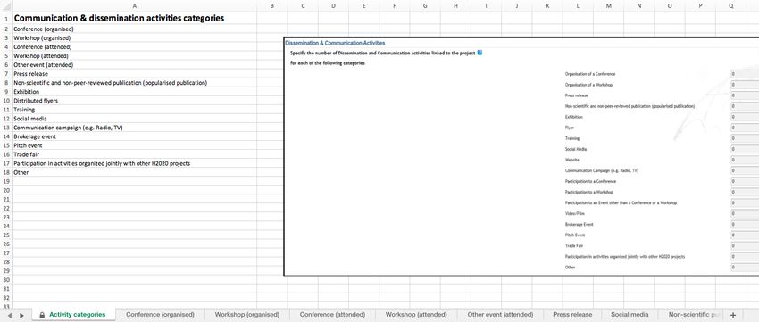Click input field beside 'Other' in form
Image resolution: width=759 pixels, height=322 pixels.
pos(745,267)
